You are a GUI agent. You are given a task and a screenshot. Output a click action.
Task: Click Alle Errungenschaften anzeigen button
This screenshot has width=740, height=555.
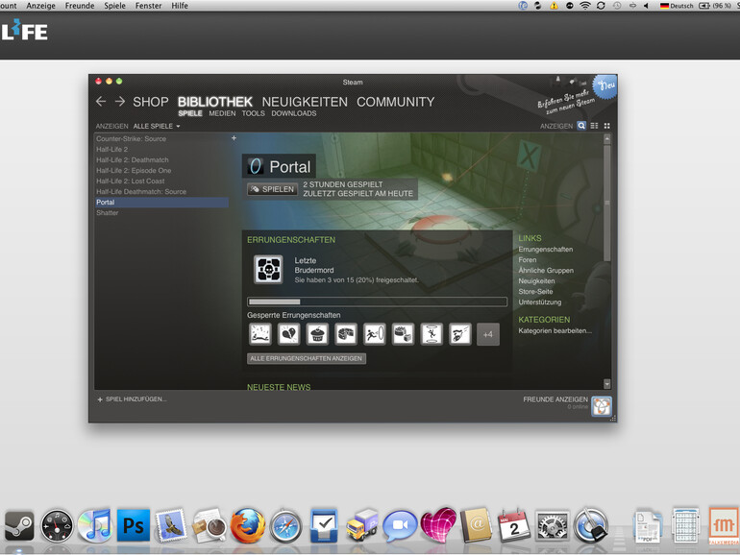point(307,359)
